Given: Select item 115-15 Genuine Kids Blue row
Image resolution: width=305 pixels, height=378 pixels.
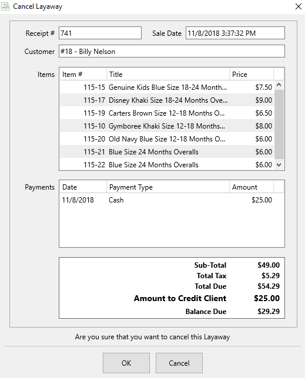Looking at the screenshot, I should click(167, 87).
